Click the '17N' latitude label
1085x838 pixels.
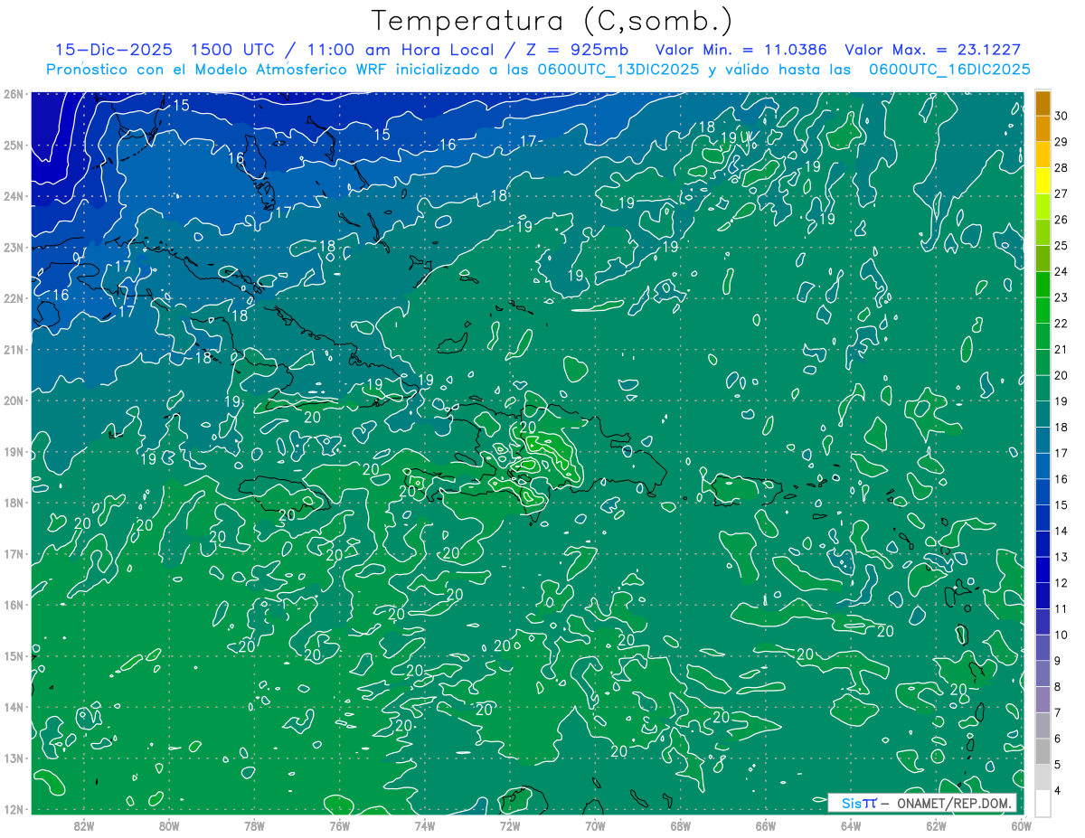click(x=13, y=554)
